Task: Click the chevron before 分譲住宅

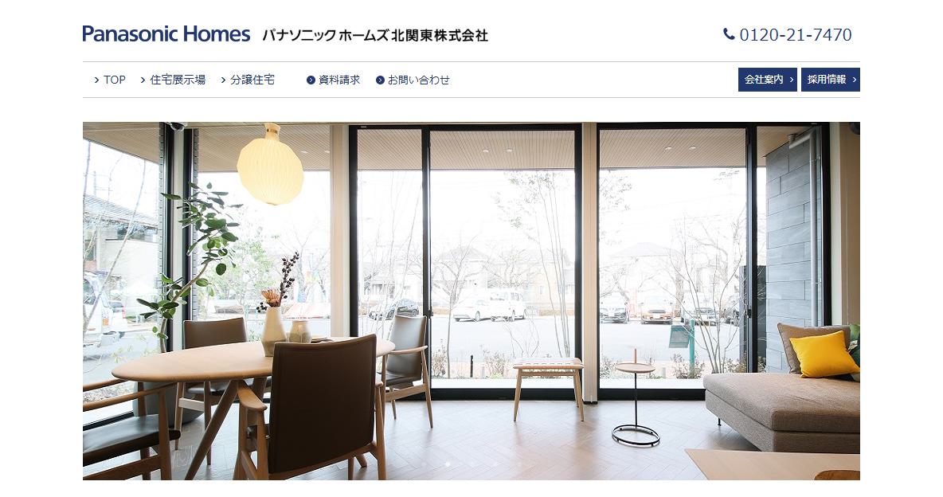Action: click(x=223, y=80)
